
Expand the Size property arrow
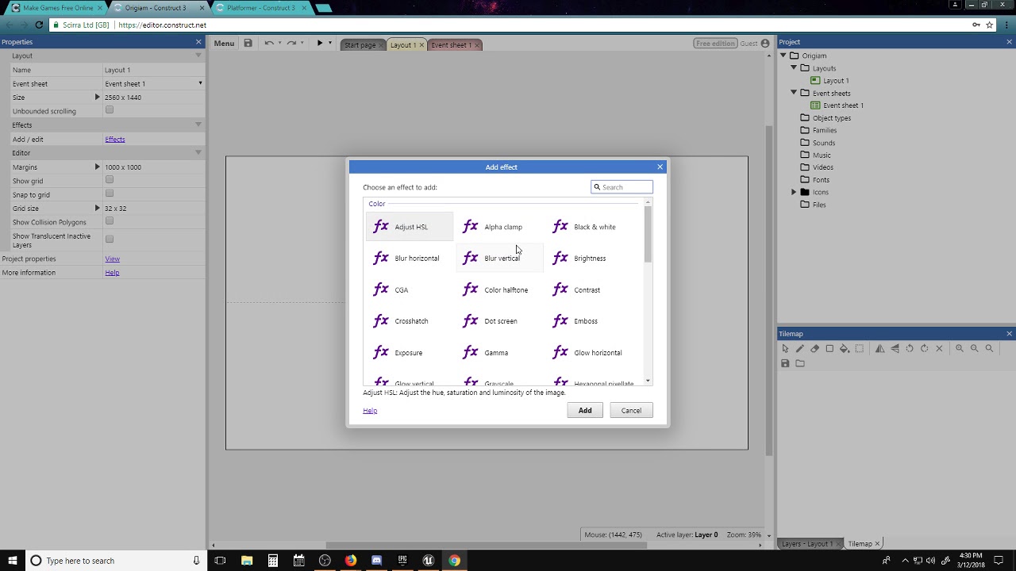(x=98, y=97)
